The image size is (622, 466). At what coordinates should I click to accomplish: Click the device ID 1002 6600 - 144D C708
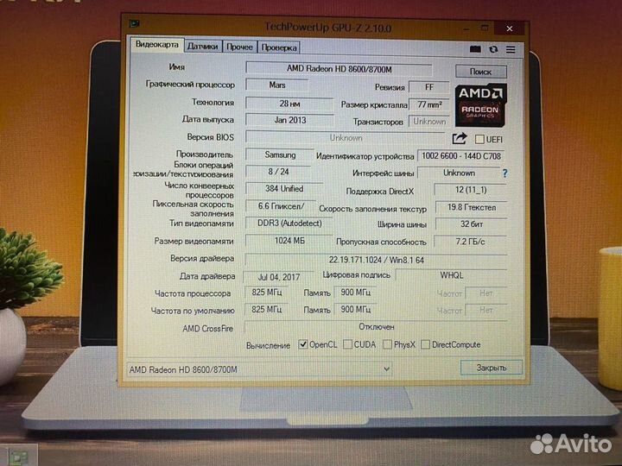(461, 156)
